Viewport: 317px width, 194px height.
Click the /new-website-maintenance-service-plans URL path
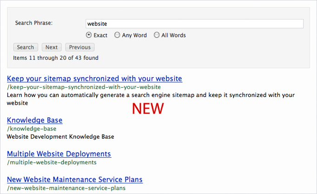tap(66, 188)
